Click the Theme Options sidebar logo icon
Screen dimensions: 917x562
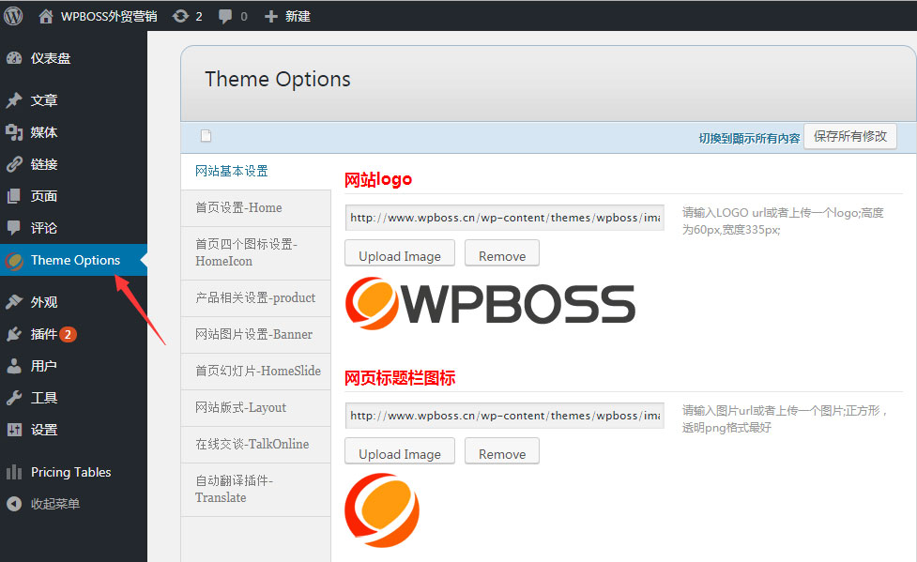click(x=14, y=260)
